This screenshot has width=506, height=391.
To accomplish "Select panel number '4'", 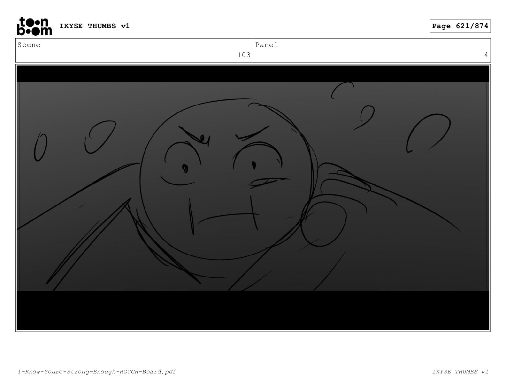I will tap(486, 55).
